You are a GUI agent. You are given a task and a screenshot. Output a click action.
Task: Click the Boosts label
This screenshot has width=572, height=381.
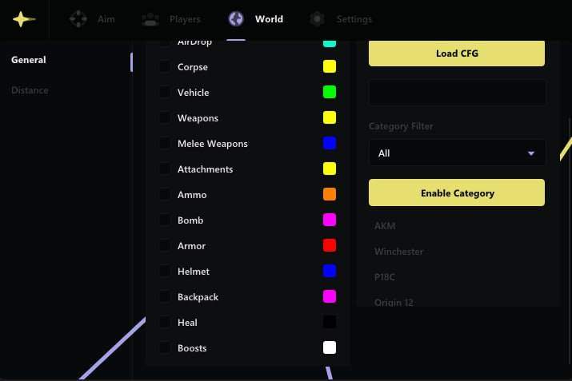point(192,348)
